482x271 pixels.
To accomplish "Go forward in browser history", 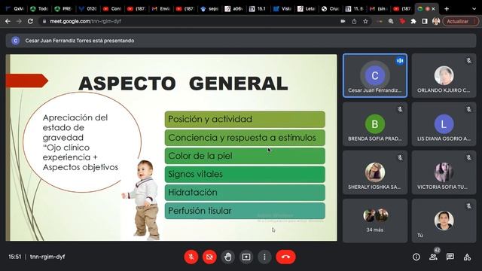I will click(19, 21).
